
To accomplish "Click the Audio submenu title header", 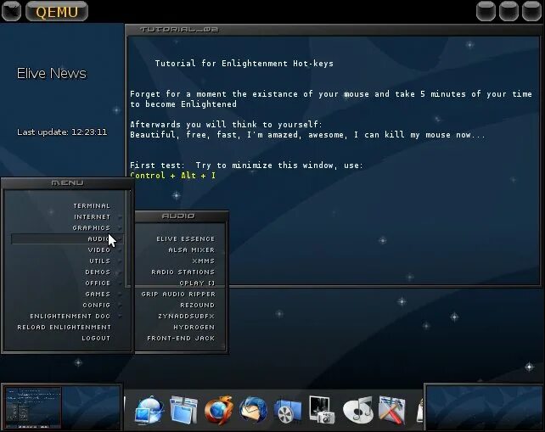I will click(181, 216).
